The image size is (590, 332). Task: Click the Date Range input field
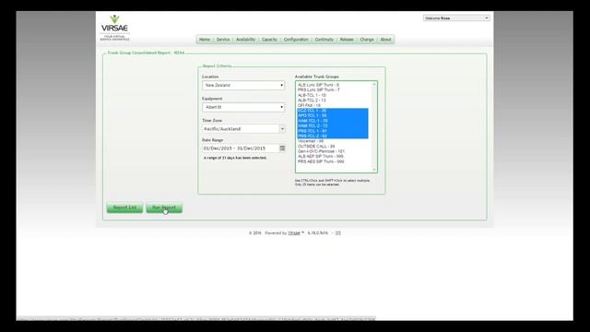click(x=241, y=148)
